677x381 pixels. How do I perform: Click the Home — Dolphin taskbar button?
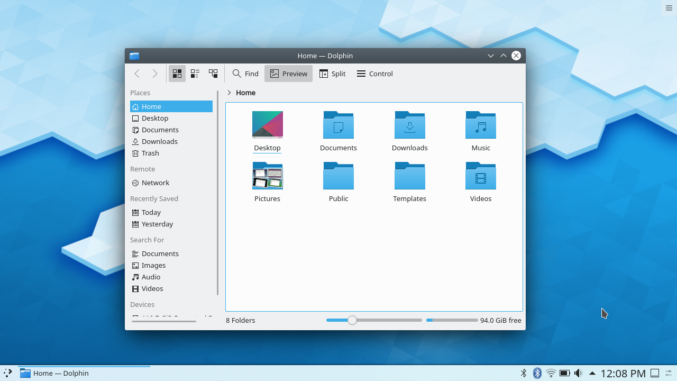(60, 373)
